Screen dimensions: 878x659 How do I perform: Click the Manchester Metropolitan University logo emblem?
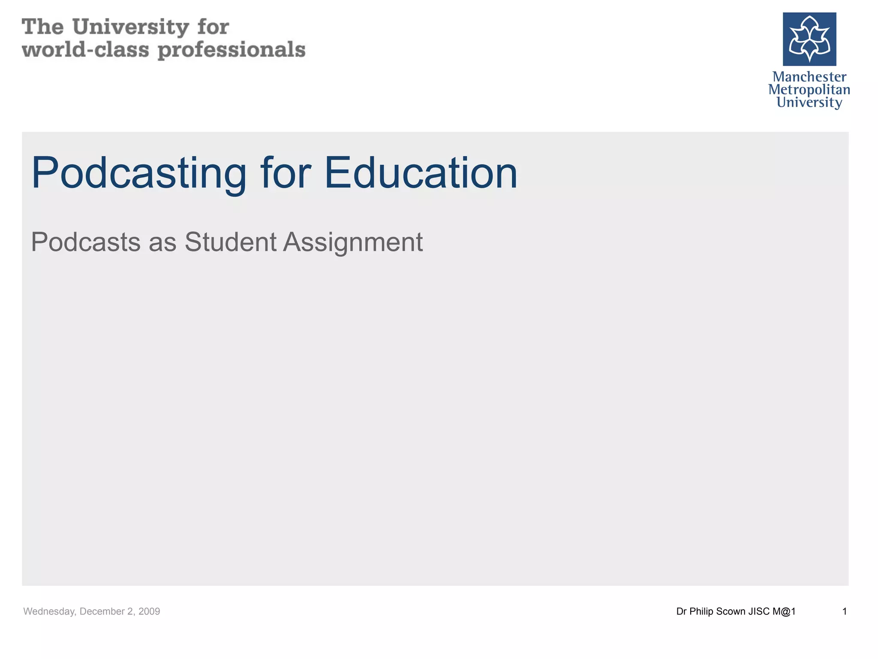click(809, 39)
